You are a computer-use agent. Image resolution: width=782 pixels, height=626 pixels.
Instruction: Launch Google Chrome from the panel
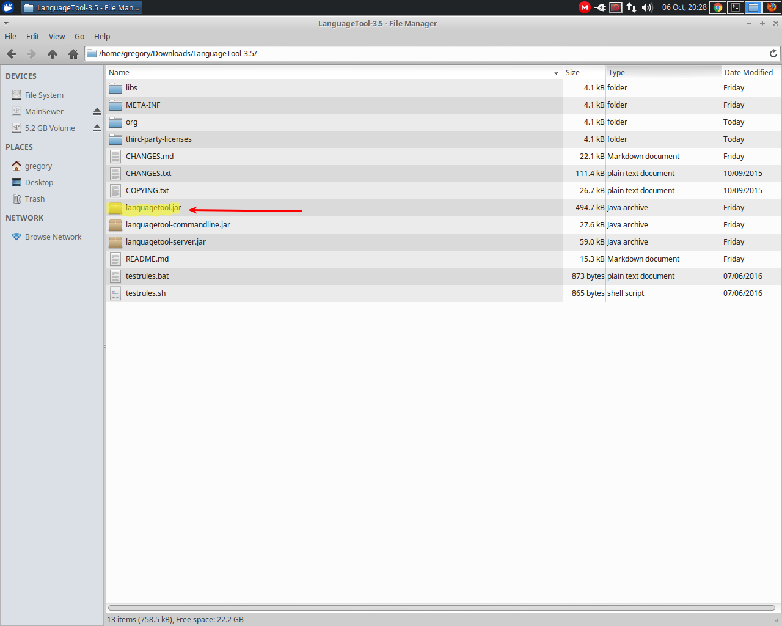718,7
